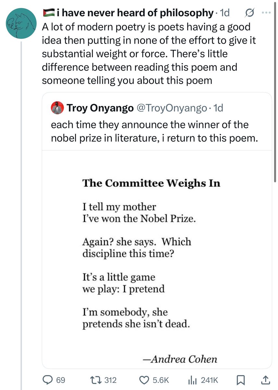Click the quoted tweet text about nobel prize
This screenshot has width=278, height=390.
[154, 131]
